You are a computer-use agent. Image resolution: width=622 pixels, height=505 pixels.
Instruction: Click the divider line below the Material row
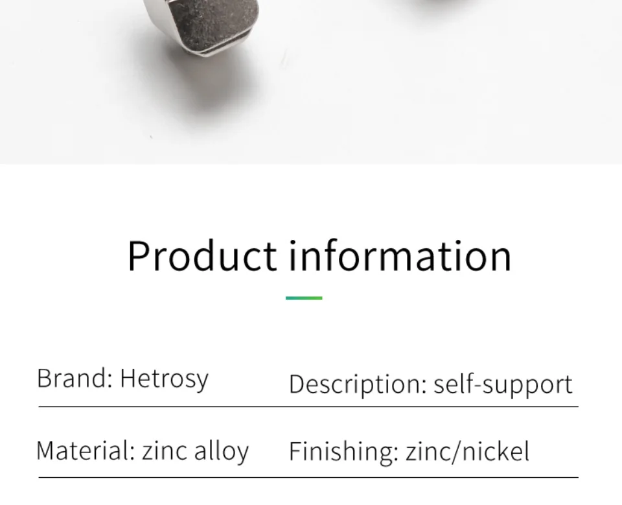(x=308, y=477)
